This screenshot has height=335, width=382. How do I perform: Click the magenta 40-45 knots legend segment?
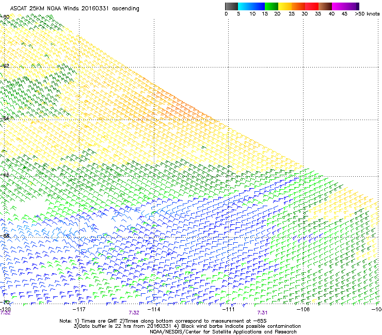coord(339,6)
